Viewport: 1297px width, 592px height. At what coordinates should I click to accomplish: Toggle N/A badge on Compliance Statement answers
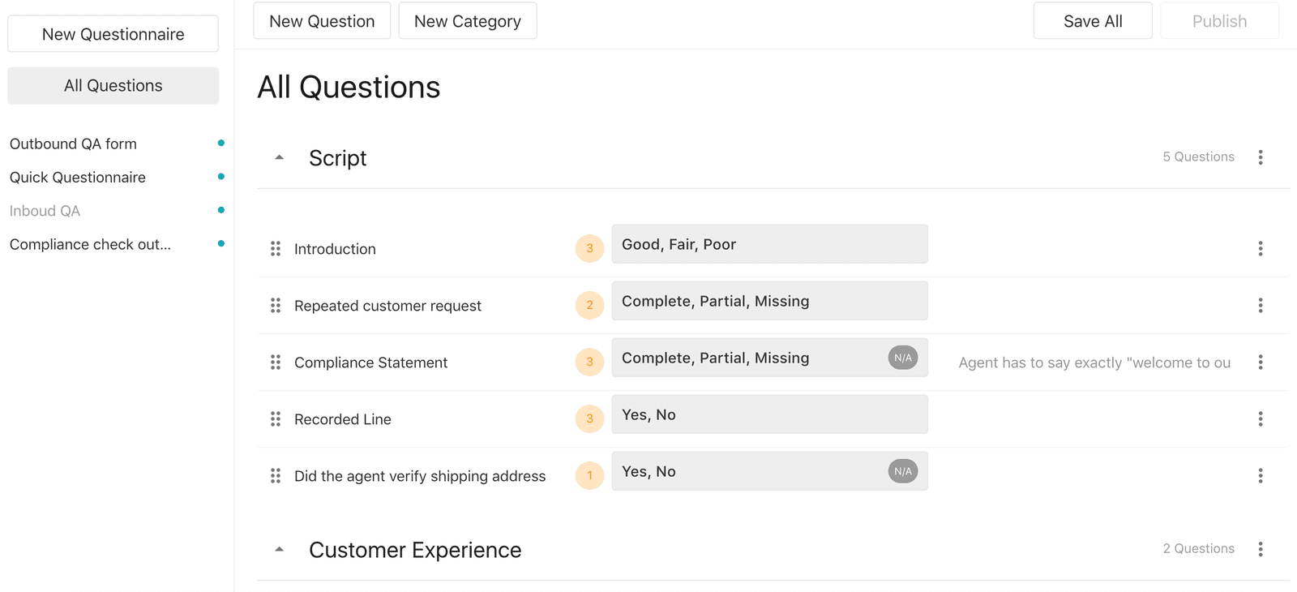point(902,358)
